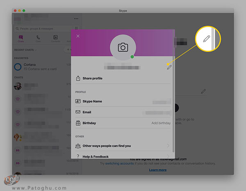Switch to the Chats tab
The width and height of the screenshot is (246, 191).
[21, 39]
